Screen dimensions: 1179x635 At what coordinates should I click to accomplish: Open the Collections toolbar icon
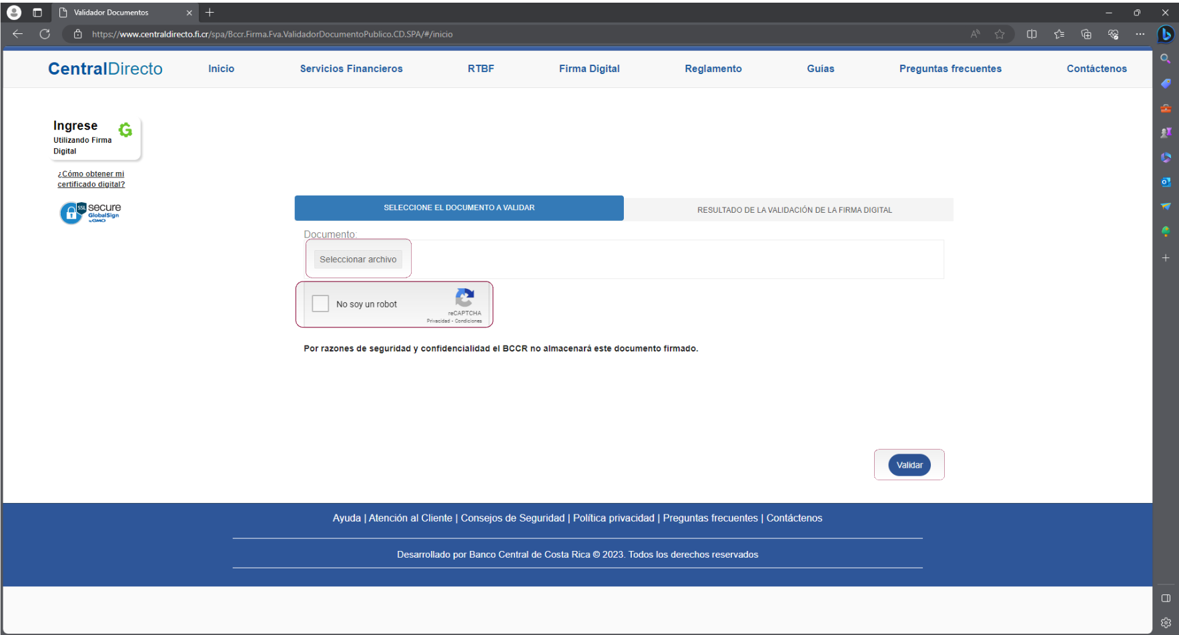click(x=1086, y=34)
